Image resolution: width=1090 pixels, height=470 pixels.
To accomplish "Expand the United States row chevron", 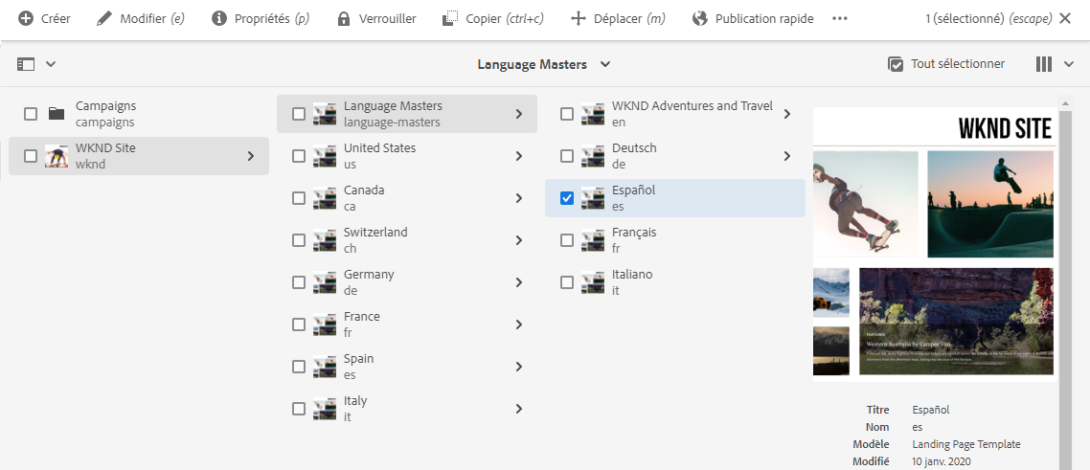I will [518, 156].
